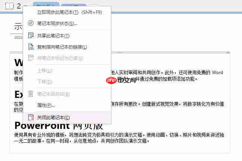Choose 上移(U) in the context menu
The image size is (242, 161).
pyautogui.click(x=67, y=71)
